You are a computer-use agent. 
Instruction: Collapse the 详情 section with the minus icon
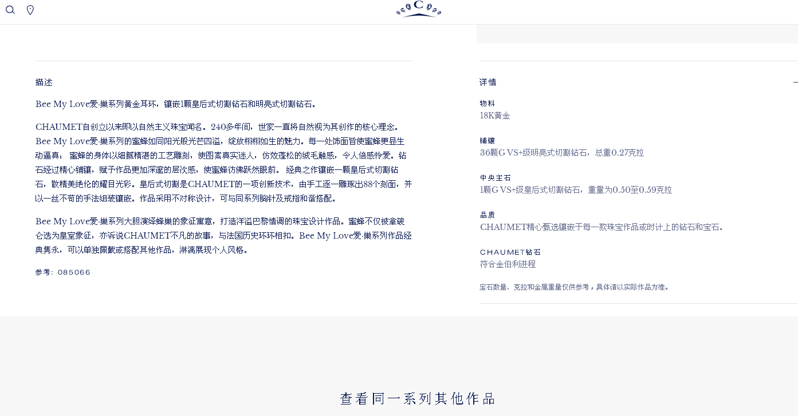[x=795, y=82]
